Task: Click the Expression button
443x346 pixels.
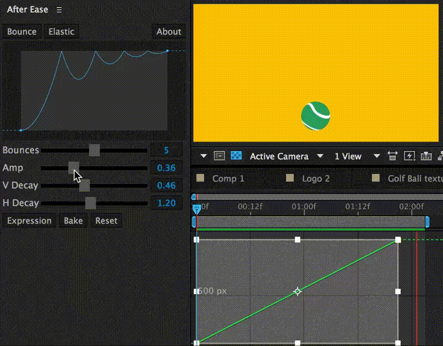Action: [29, 221]
